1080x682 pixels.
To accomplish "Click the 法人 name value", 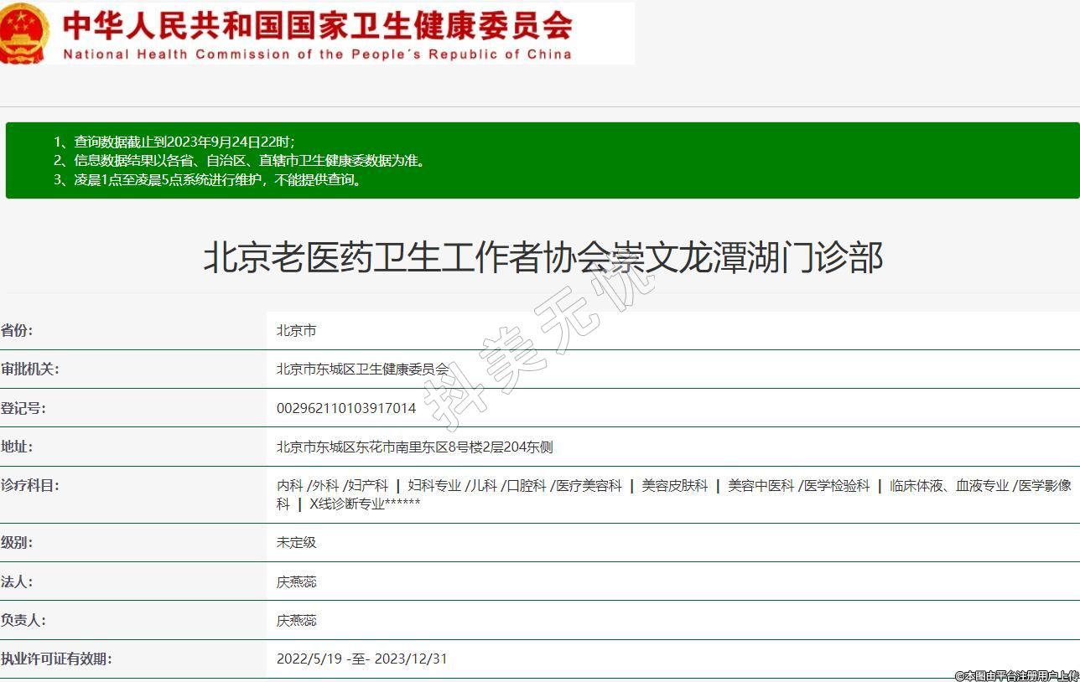I will [x=296, y=582].
